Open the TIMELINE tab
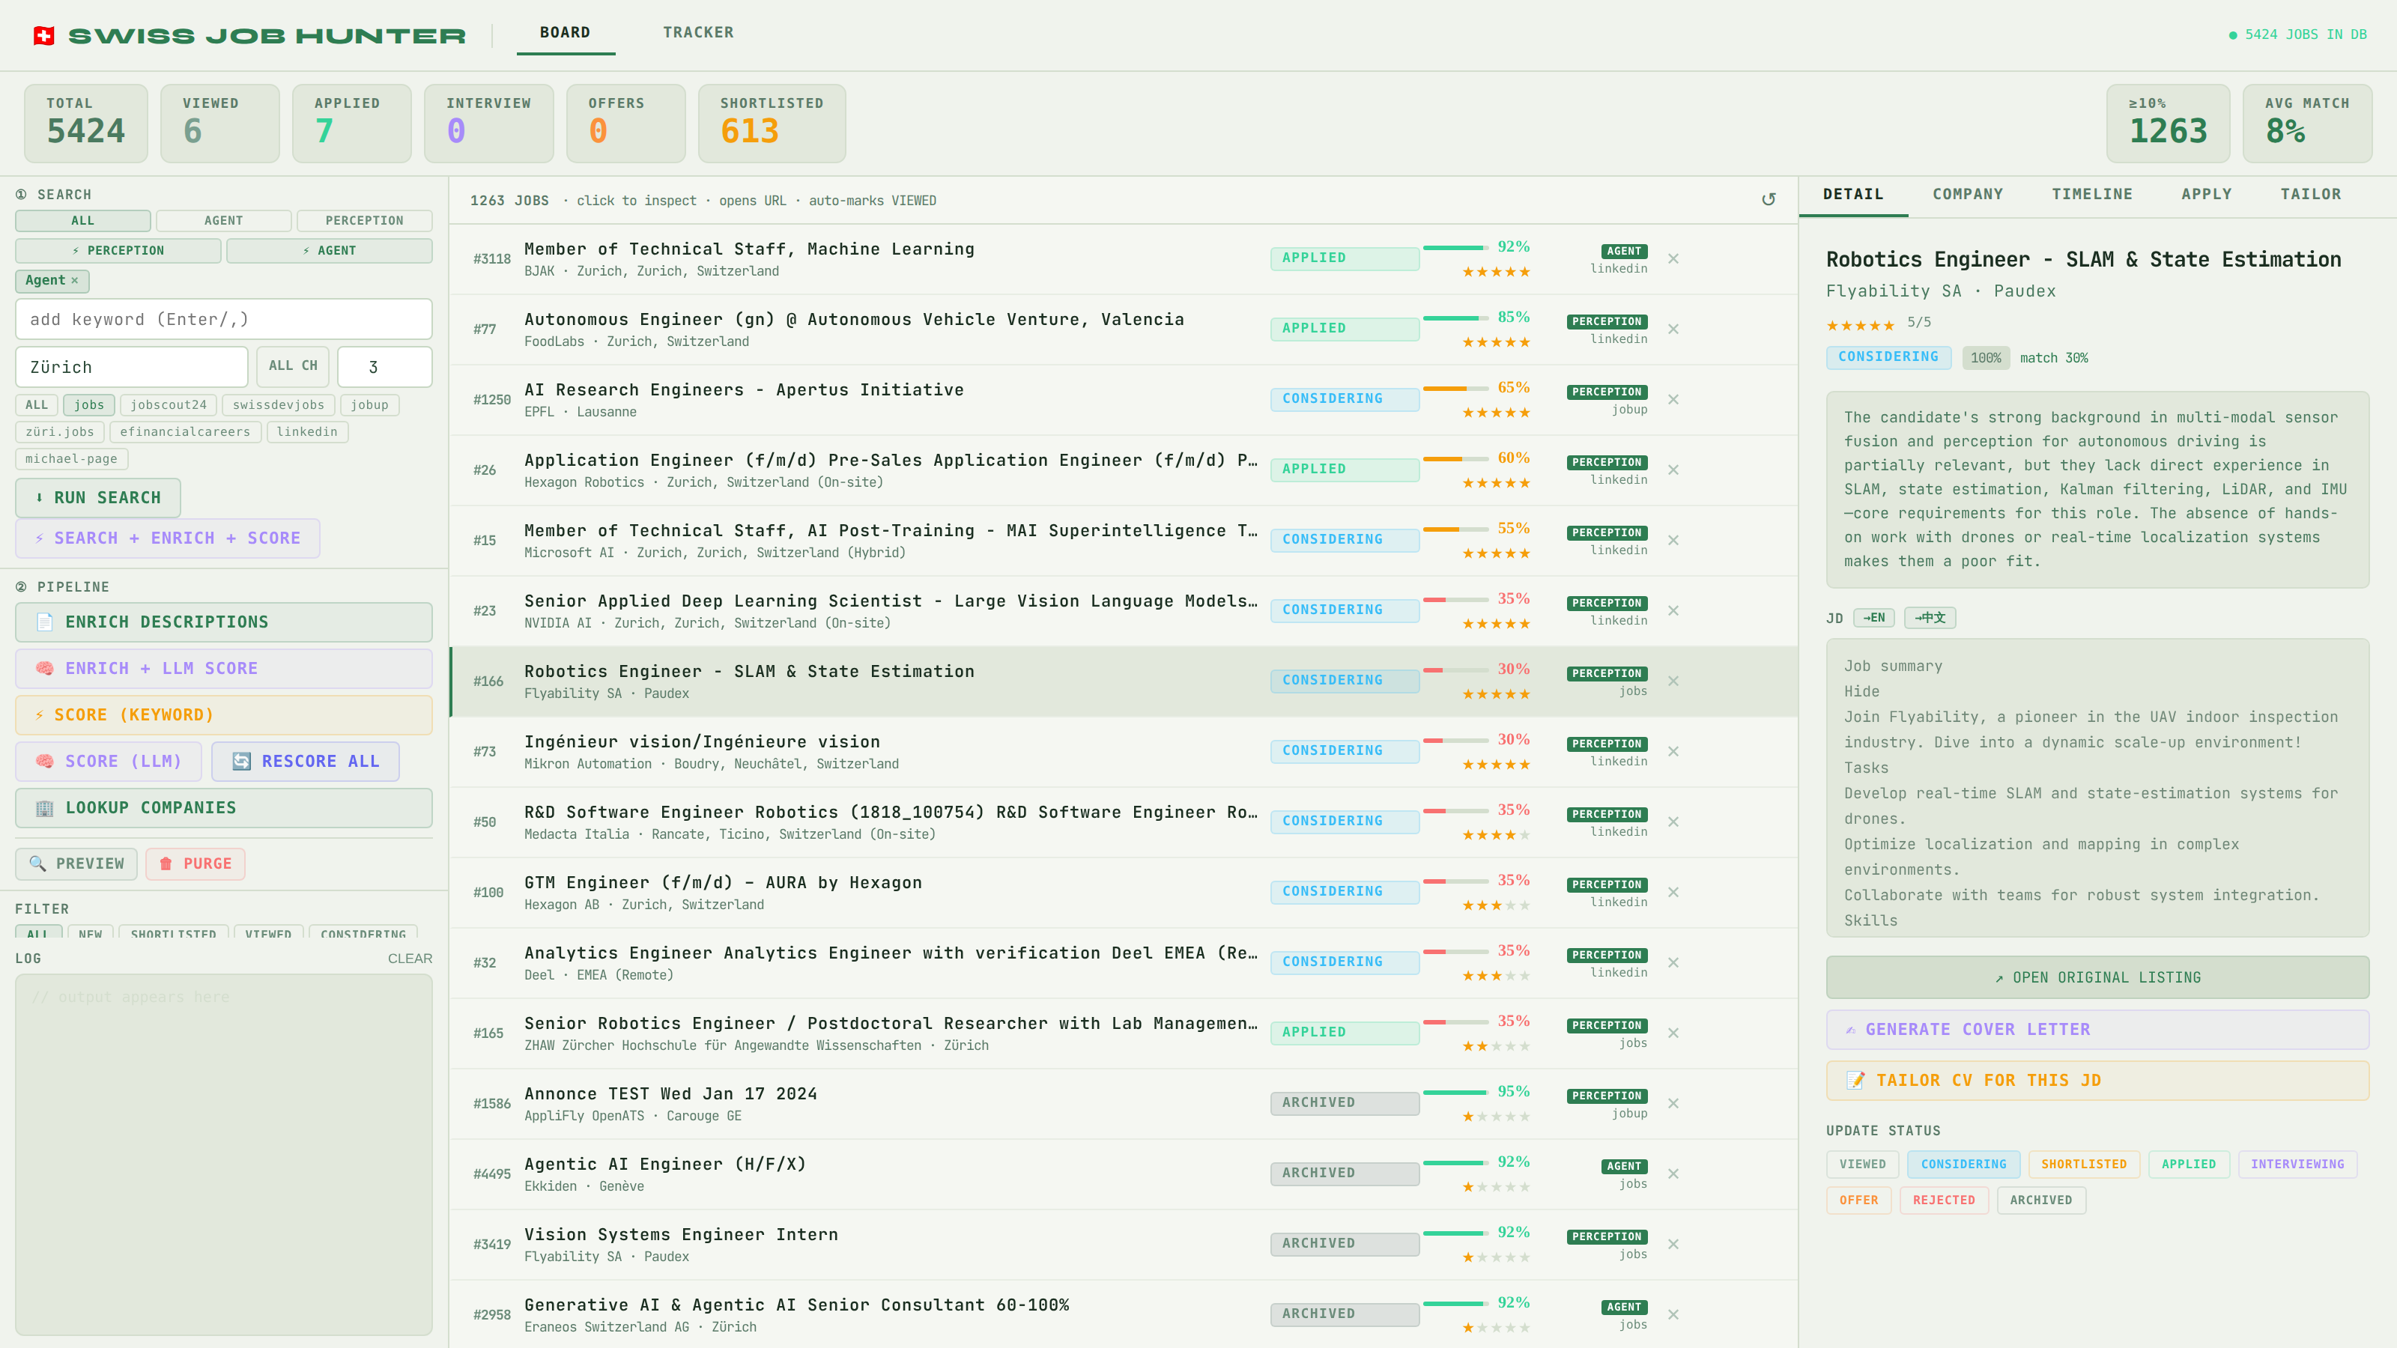 [x=2092, y=195]
